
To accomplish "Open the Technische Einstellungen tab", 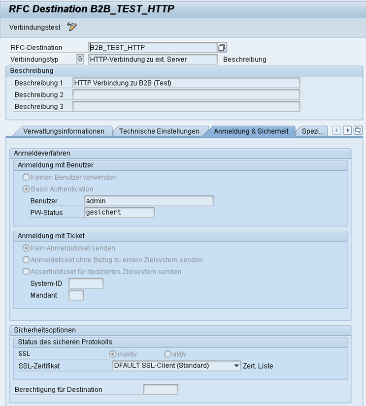I will pyautogui.click(x=159, y=131).
